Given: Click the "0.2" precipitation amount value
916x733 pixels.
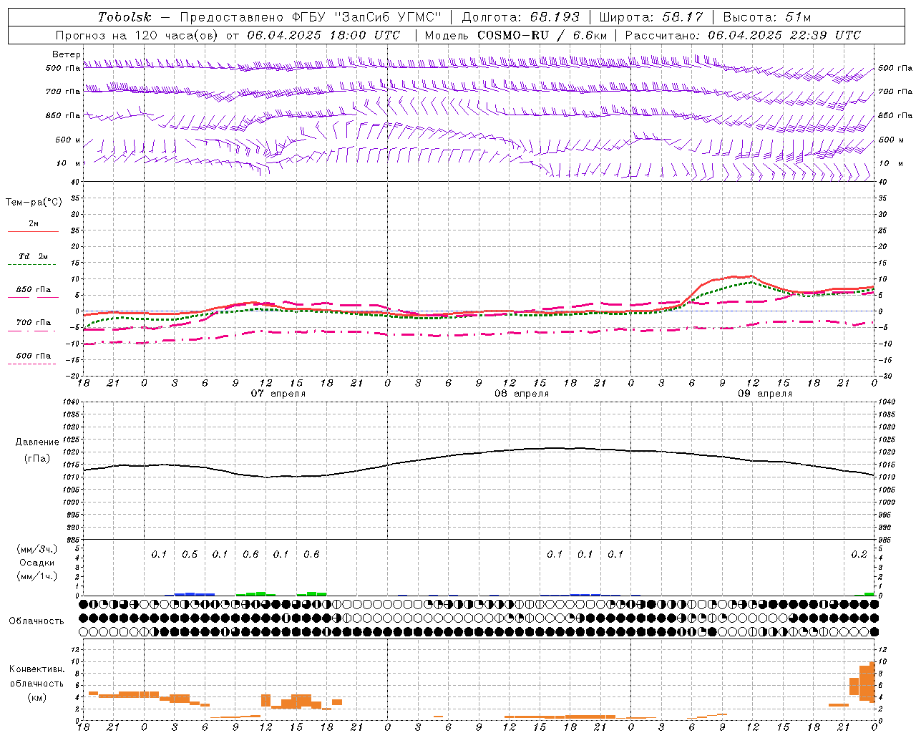Looking at the screenshot, I should [859, 555].
